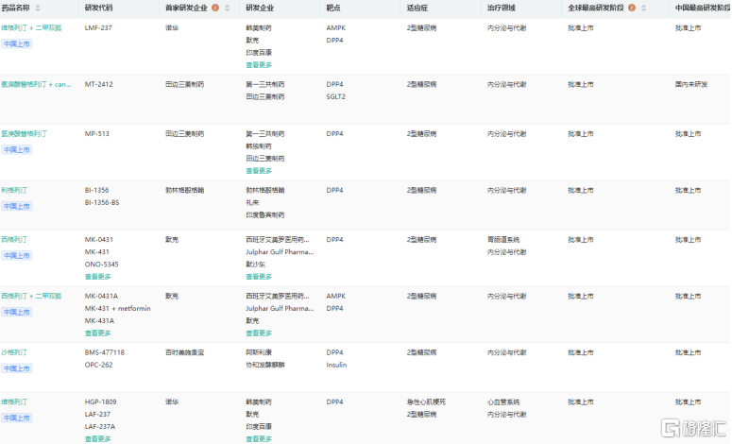Image resolution: width=732 pixels, height=444 pixels.
Task: Expand 查看更多 companies in LMF-237 row
Action: tap(259, 65)
